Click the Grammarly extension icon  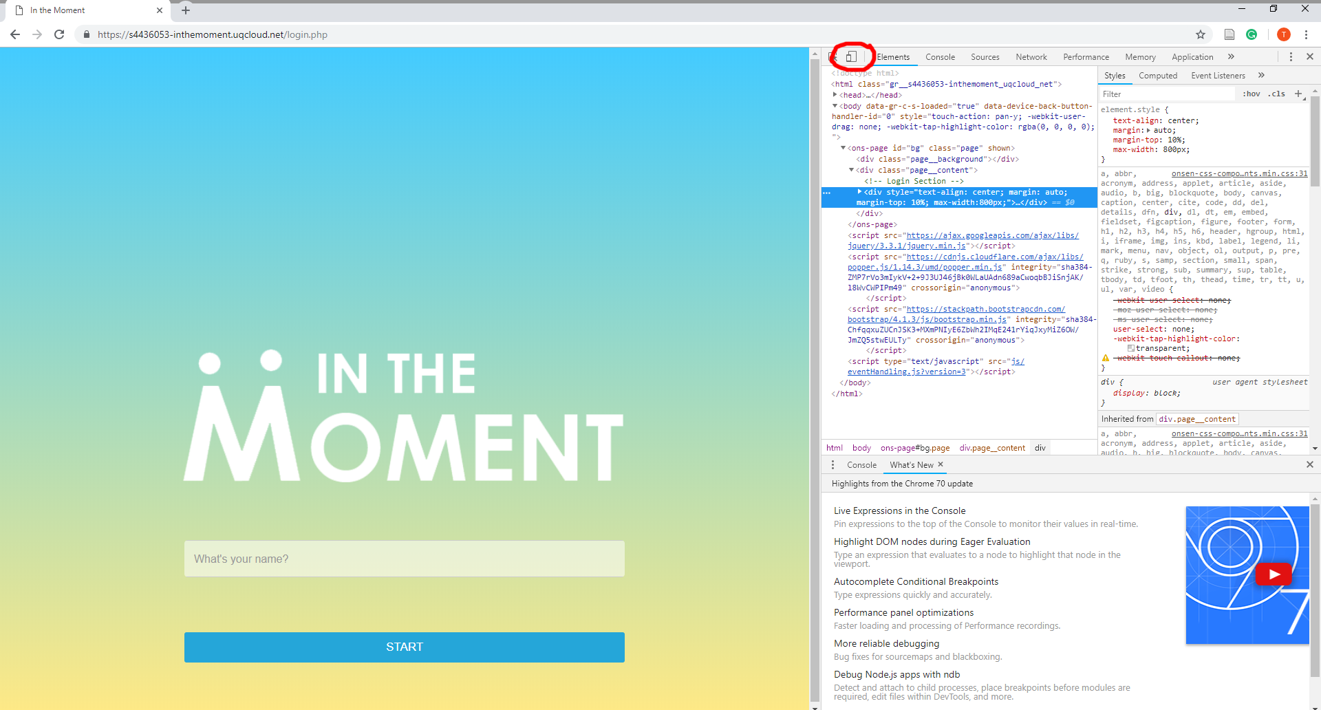(1252, 34)
